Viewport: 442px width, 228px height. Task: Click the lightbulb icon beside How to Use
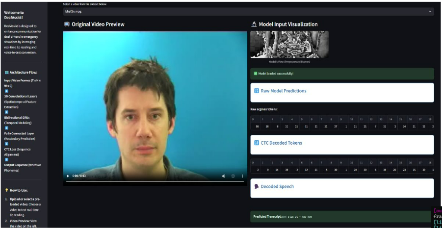coord(6,190)
